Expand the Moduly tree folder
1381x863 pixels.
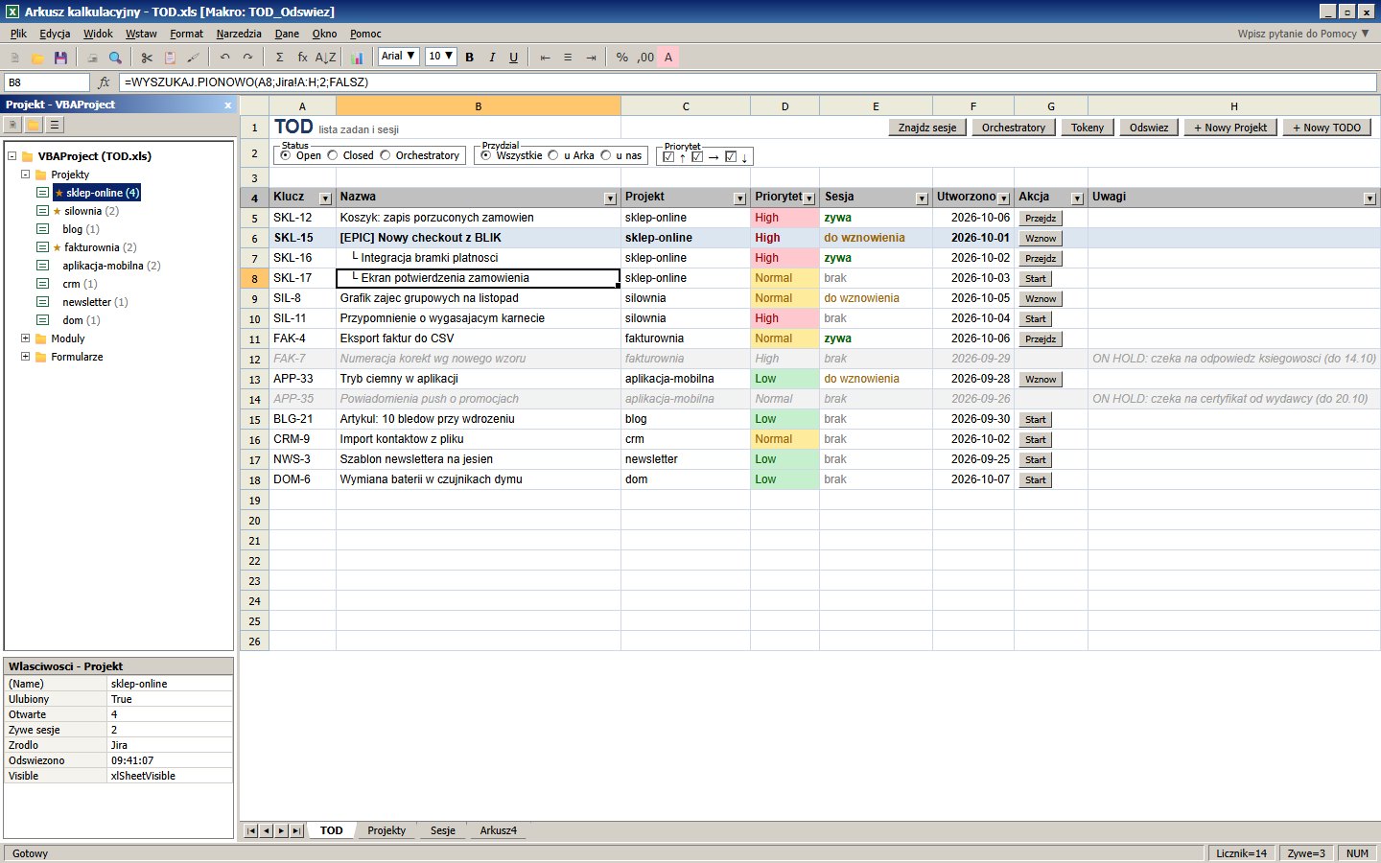[25, 338]
